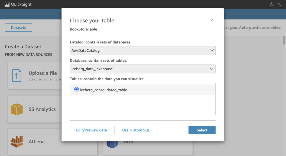Click the Edit/Preview data button
Screen dimensions: 286x156
[x=91, y=130]
